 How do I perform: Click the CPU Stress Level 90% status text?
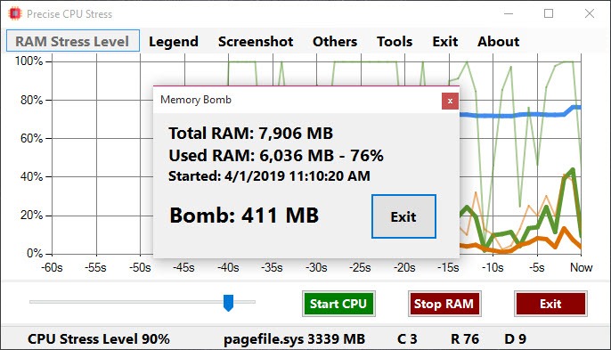(x=99, y=338)
